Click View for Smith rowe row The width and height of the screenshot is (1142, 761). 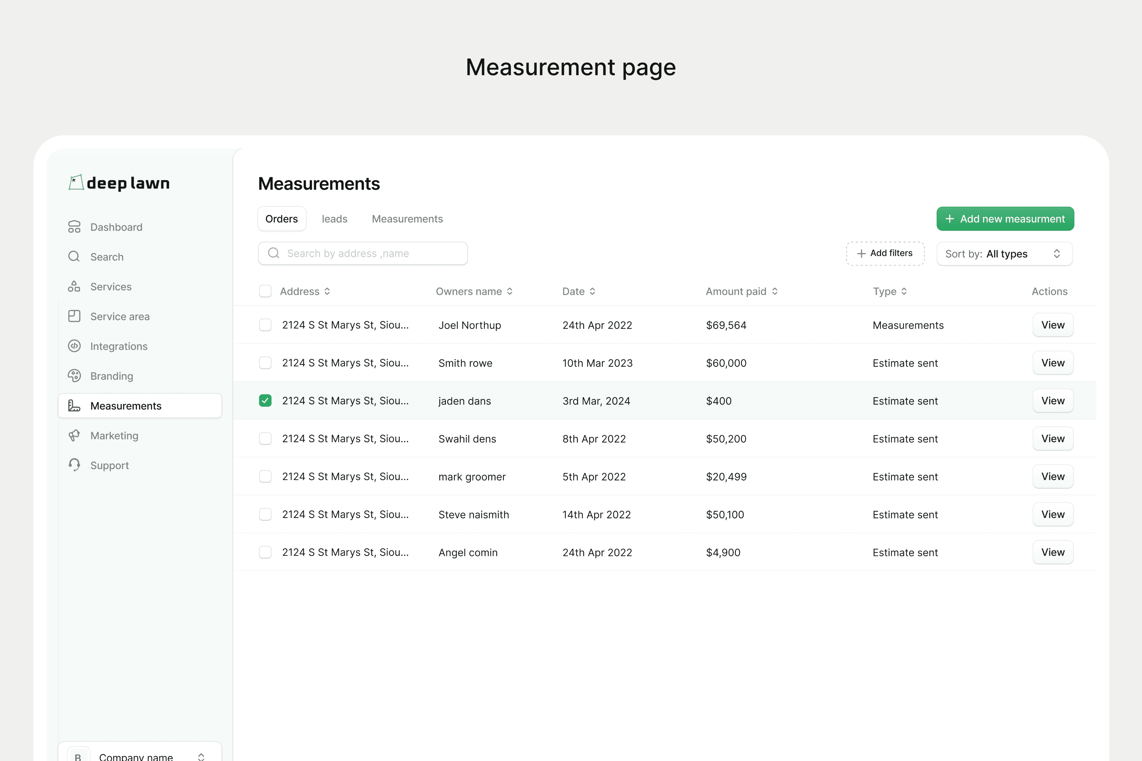click(x=1052, y=363)
